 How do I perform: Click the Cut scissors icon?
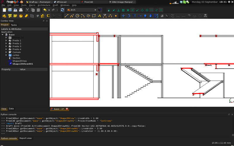point(27,10)
